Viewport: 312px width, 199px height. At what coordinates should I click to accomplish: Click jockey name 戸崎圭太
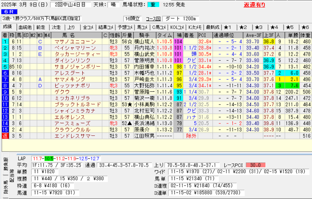[x=144, y=79]
